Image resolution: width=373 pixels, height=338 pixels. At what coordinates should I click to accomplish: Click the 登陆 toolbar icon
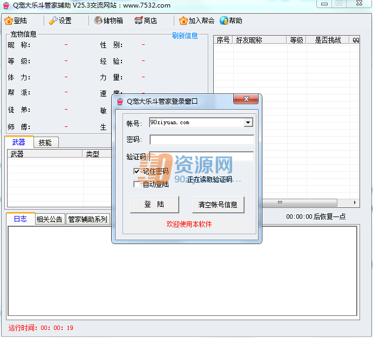pos(9,21)
